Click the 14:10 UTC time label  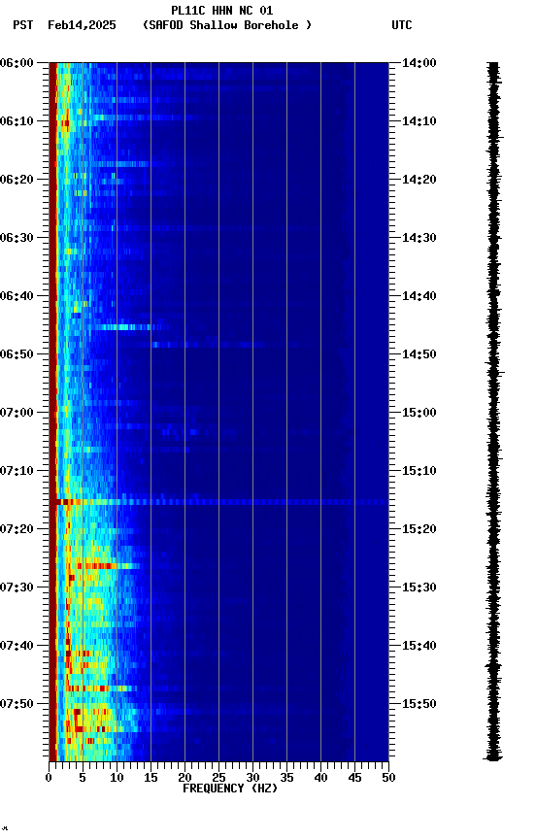419,121
